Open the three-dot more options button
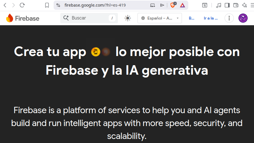Screen dimensions: 254x143 [229, 18]
